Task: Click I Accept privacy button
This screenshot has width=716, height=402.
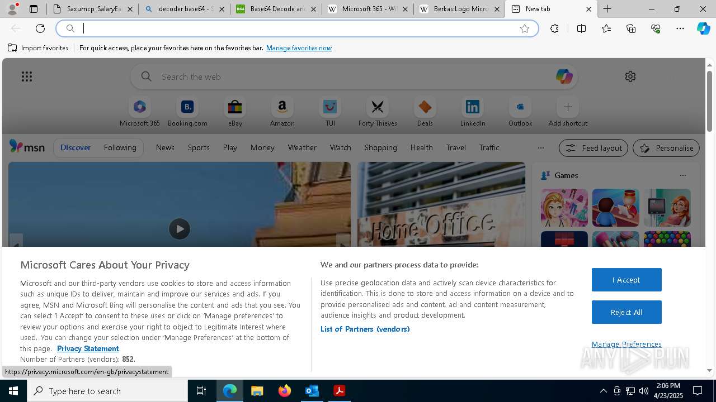Action: [626, 280]
